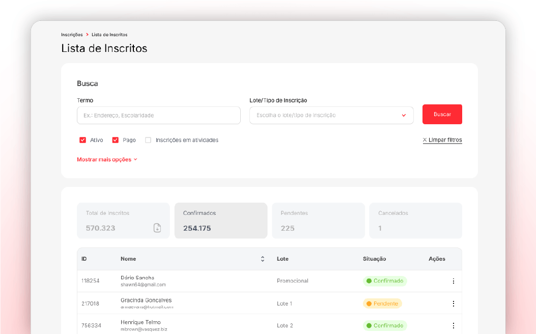Uncheck the Ativo checkbox
Viewport: 536px width, 334px height.
pos(83,140)
